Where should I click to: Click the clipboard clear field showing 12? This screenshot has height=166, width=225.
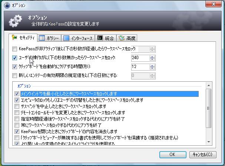140,67
